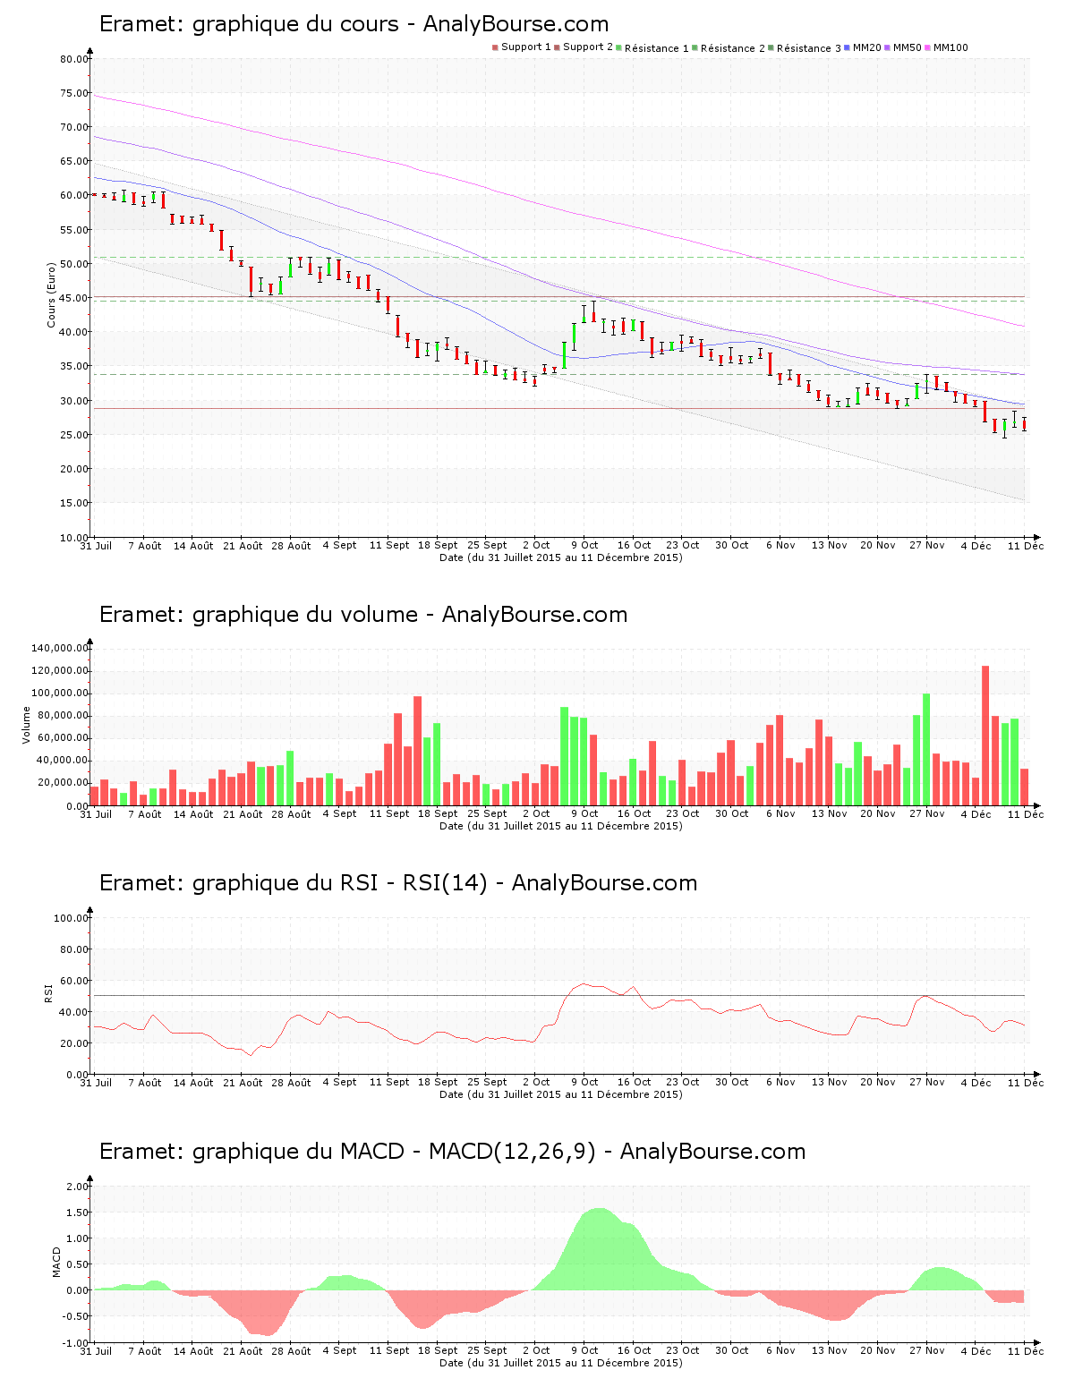
Task: Click the MM20 blue legend swatch
Action: (847, 47)
